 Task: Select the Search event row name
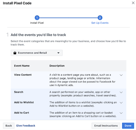click(x=19, y=92)
